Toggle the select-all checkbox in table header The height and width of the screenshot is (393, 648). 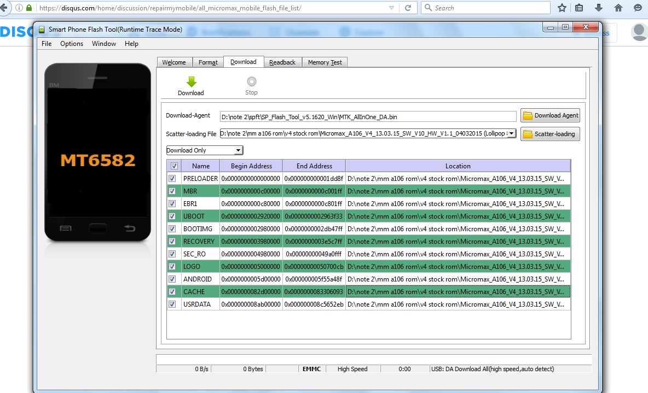coord(174,166)
